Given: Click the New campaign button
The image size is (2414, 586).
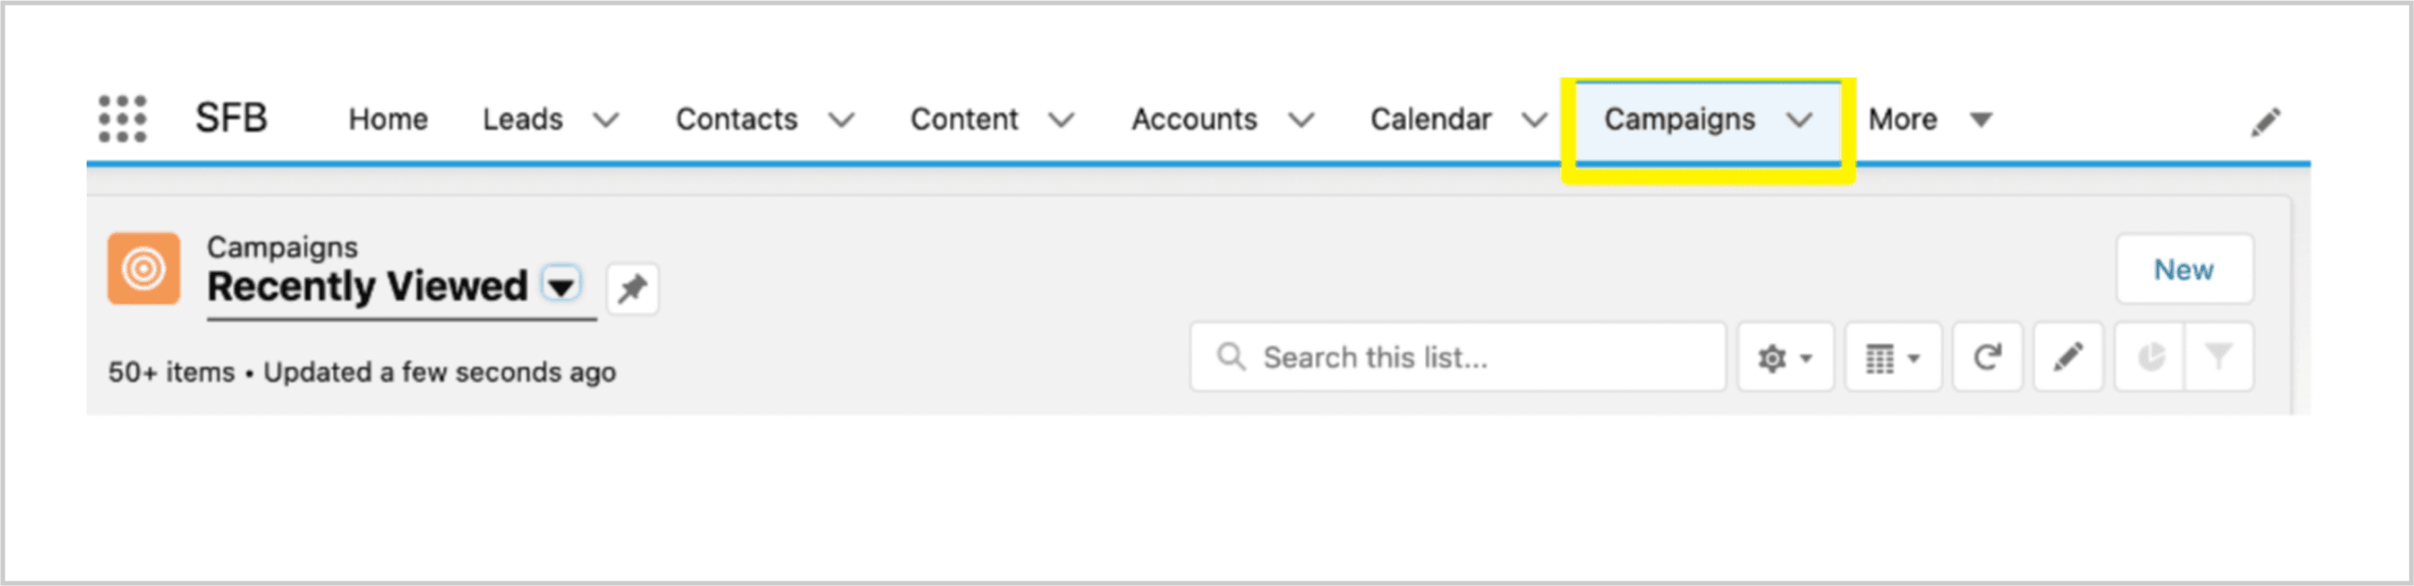Looking at the screenshot, I should point(2184,269).
